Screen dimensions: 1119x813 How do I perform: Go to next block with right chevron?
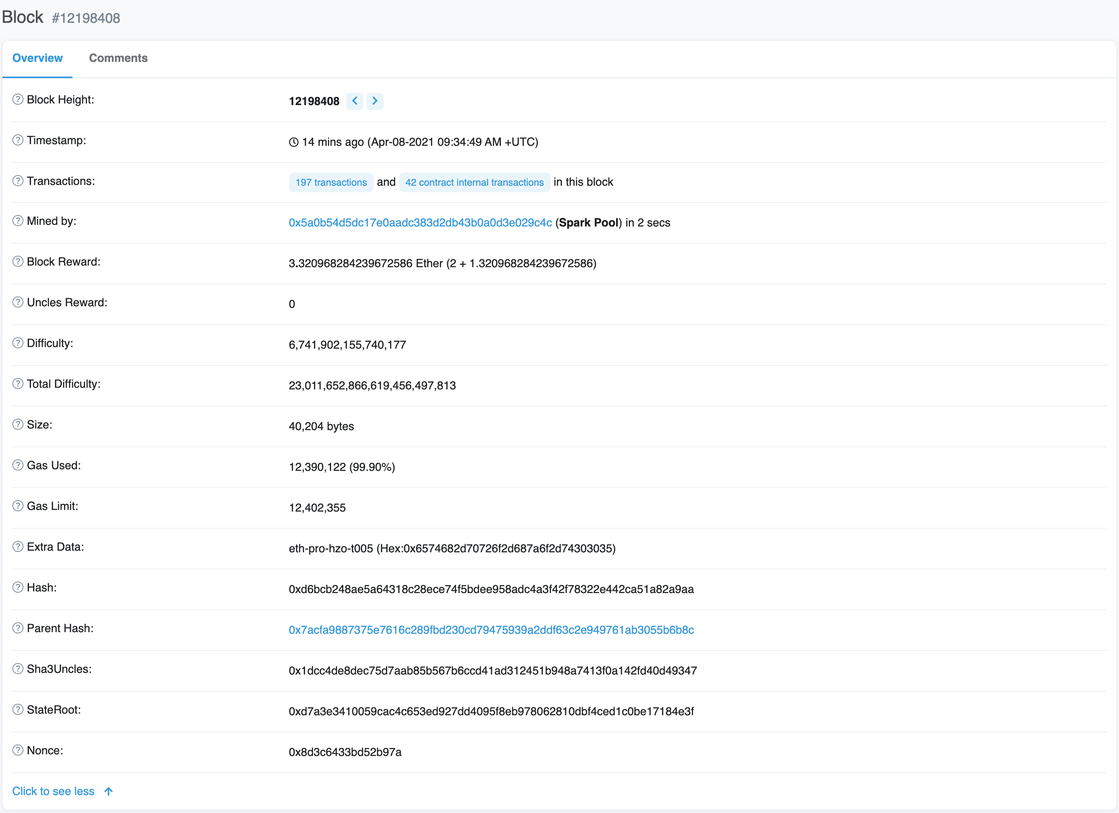coord(375,101)
